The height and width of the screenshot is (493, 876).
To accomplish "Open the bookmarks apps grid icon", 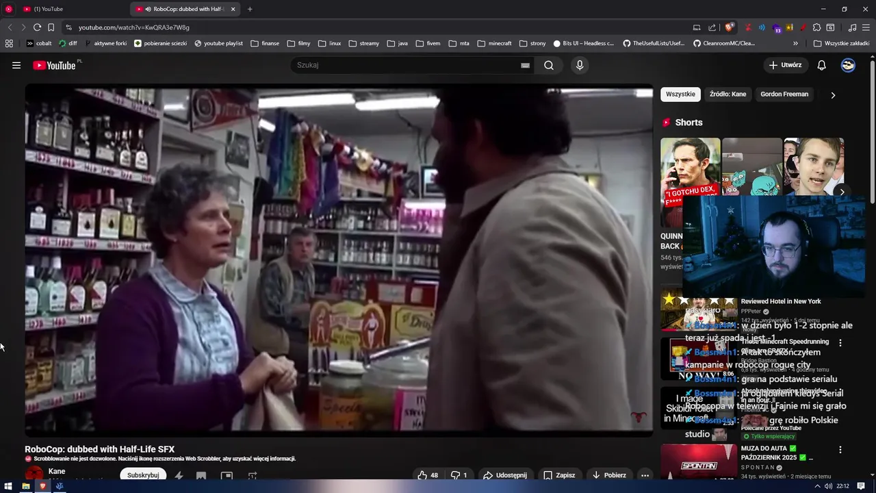I will tap(9, 43).
